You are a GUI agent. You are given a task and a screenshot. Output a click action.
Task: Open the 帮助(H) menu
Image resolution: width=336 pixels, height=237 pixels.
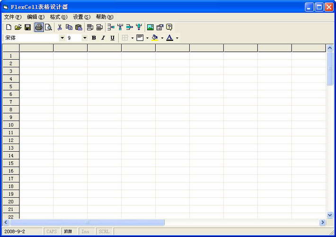pyautogui.click(x=105, y=17)
